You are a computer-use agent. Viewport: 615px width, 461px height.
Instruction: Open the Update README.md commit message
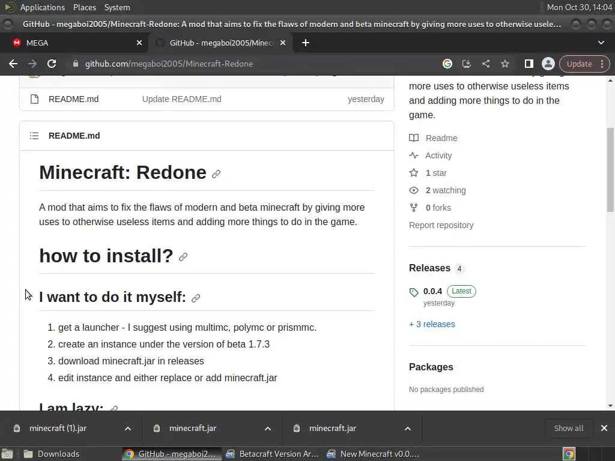point(181,99)
